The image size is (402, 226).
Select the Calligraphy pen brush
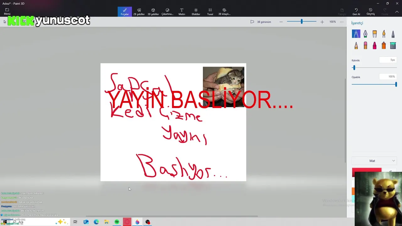(x=365, y=34)
